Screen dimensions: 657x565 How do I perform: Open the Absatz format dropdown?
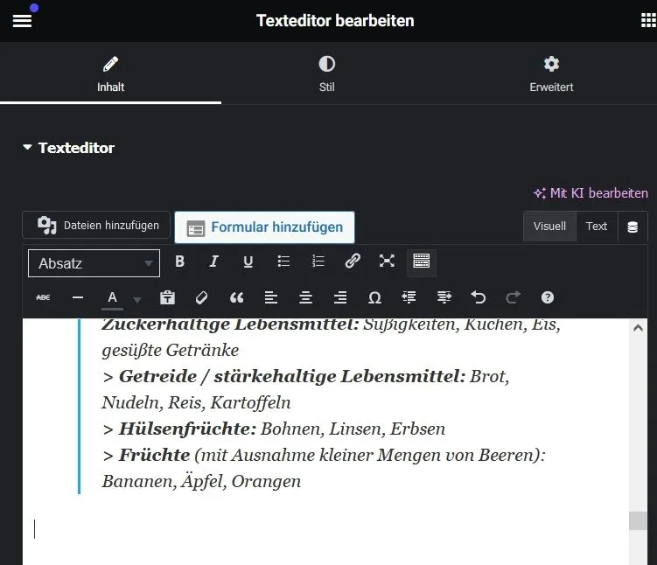94,263
